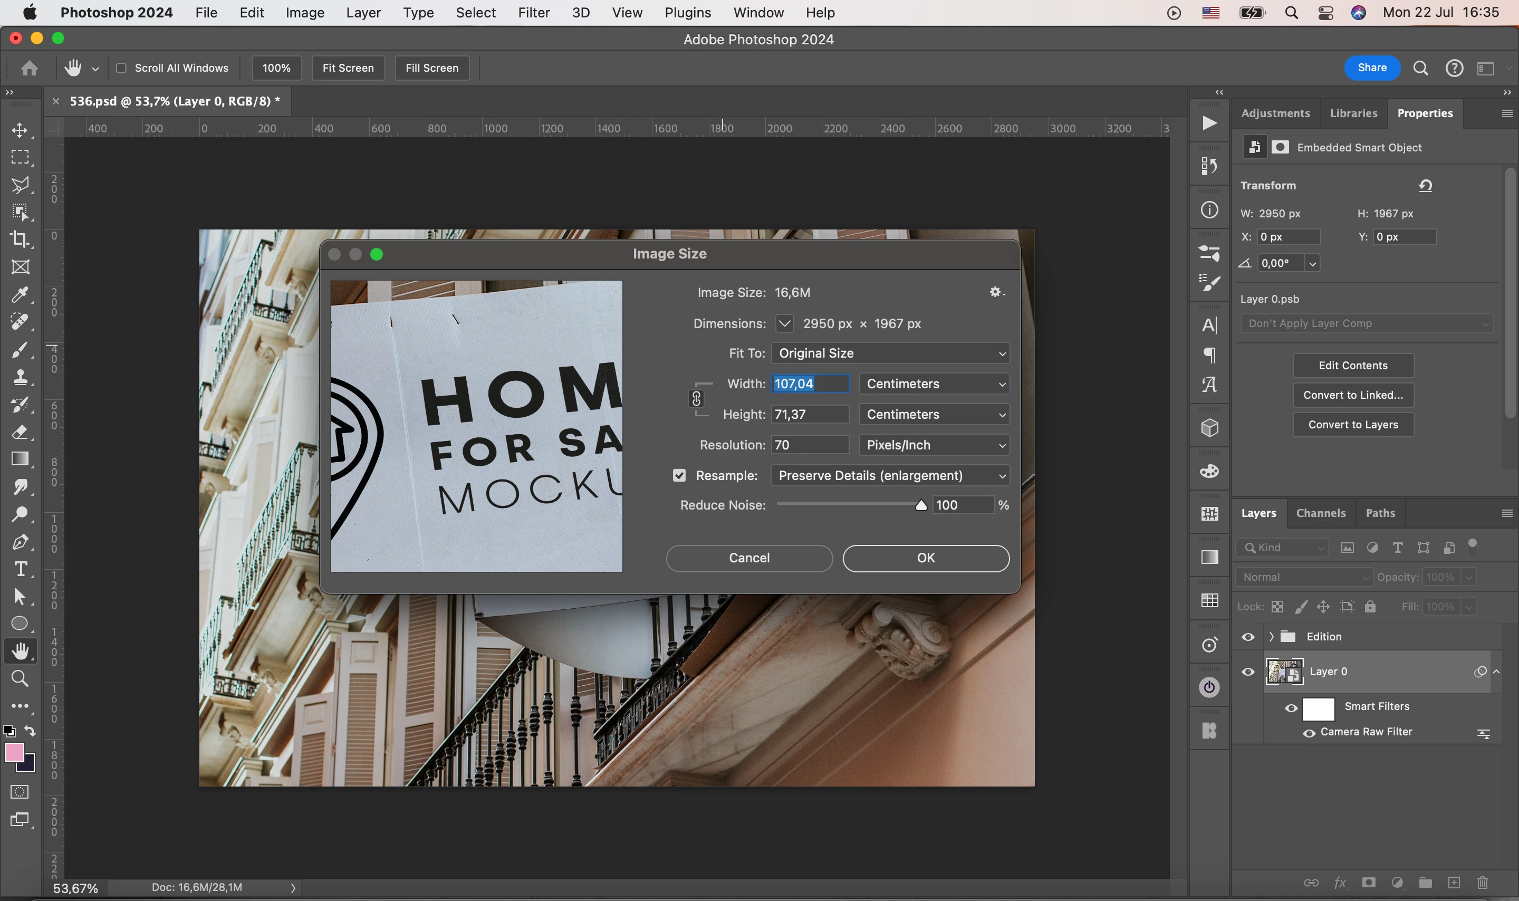Screen dimensions: 1519x901
Task: Click the Resolution input field
Action: pos(810,445)
